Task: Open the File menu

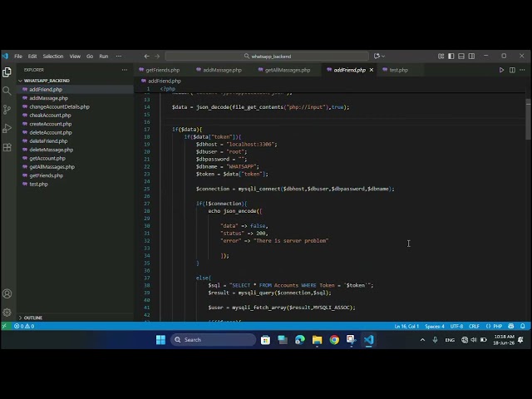Action: click(18, 57)
